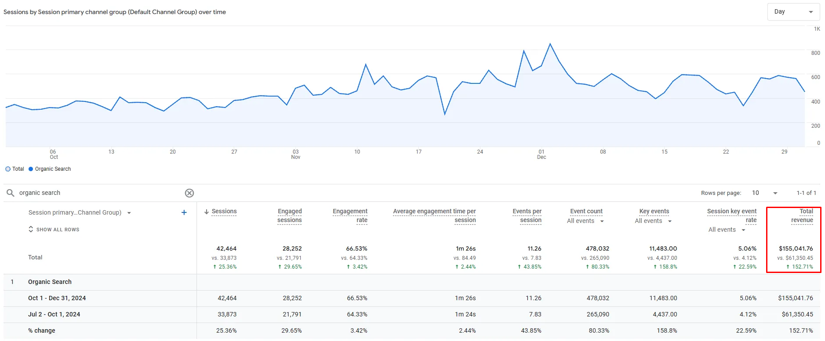Select the Organic Search table row

tap(412, 282)
